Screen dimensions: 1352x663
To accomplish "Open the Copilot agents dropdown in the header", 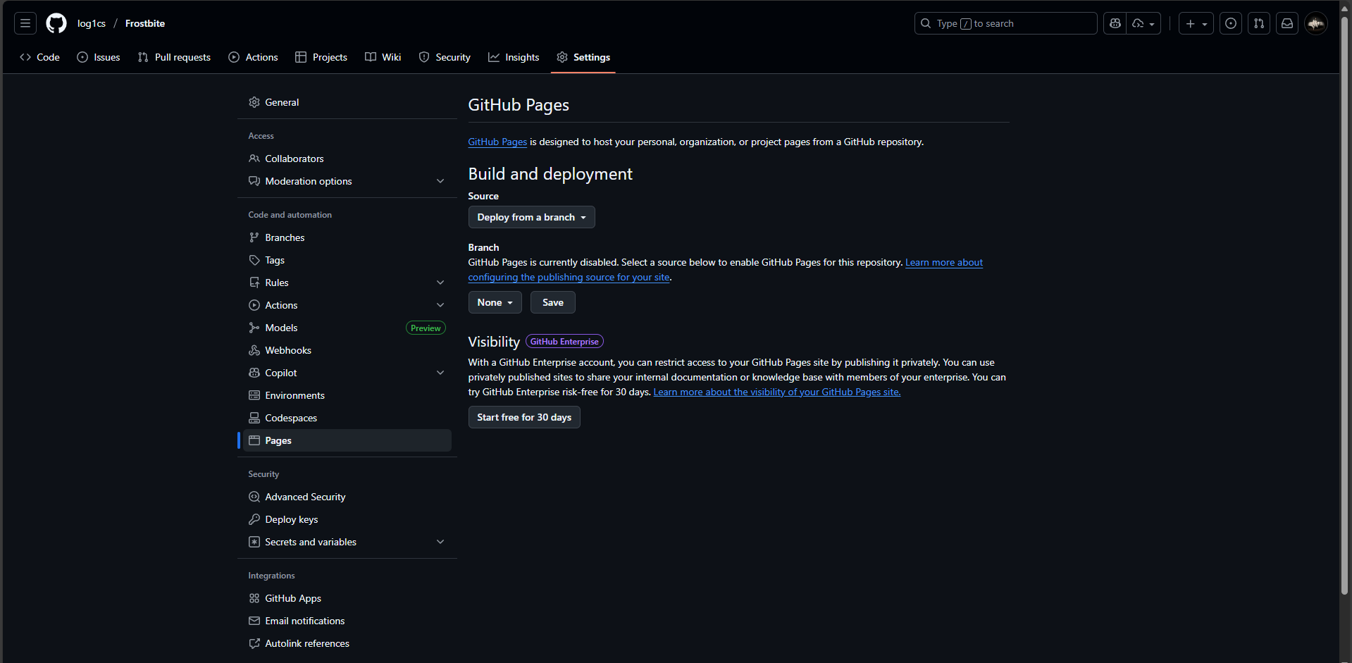I will tap(1143, 23).
